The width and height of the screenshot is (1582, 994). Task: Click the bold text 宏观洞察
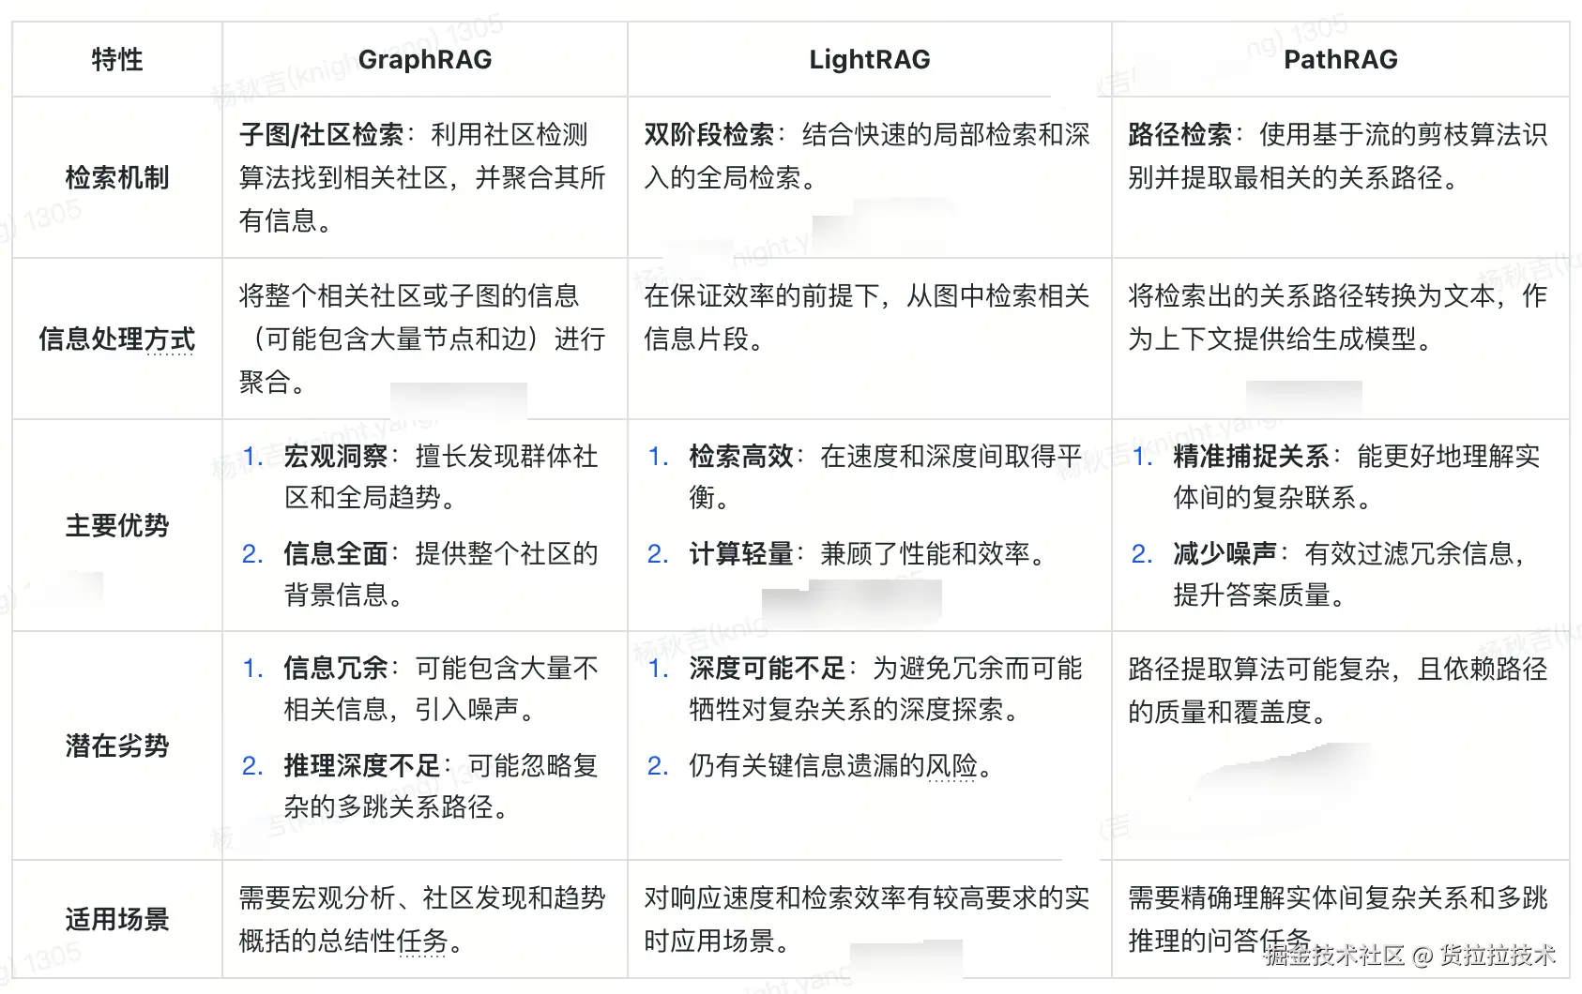(336, 457)
